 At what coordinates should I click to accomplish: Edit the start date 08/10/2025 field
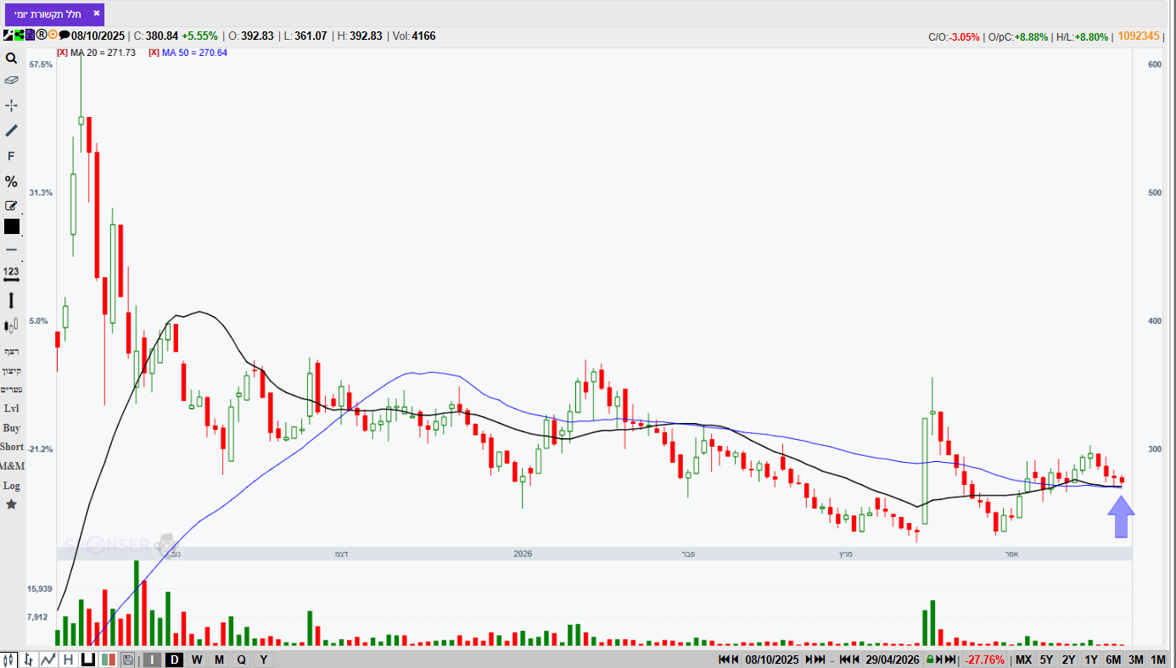tap(772, 660)
